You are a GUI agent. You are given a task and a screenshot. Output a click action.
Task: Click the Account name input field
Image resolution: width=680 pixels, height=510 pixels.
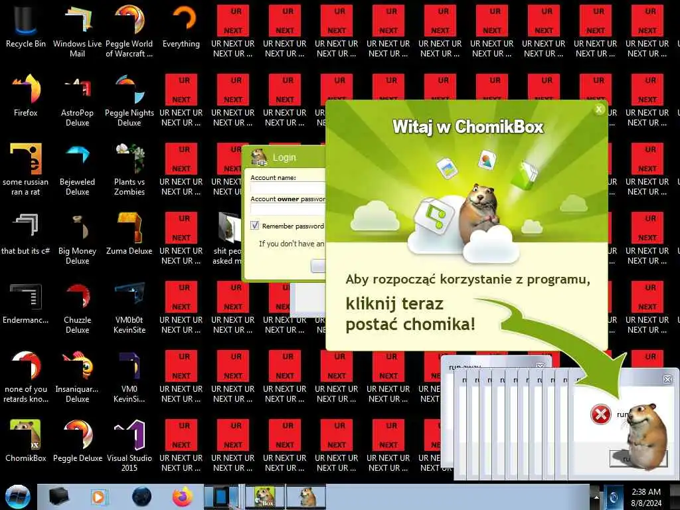point(288,188)
